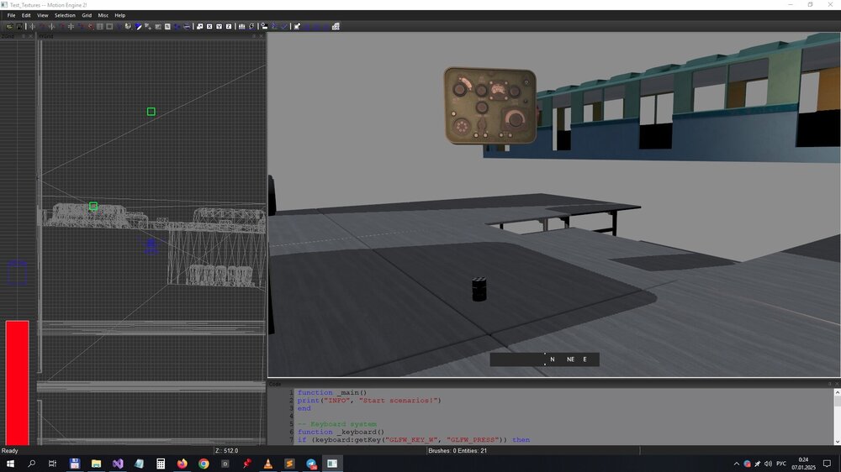The height and width of the screenshot is (472, 841).
Task: Select the blue entity in wireframe view
Action: (151, 245)
